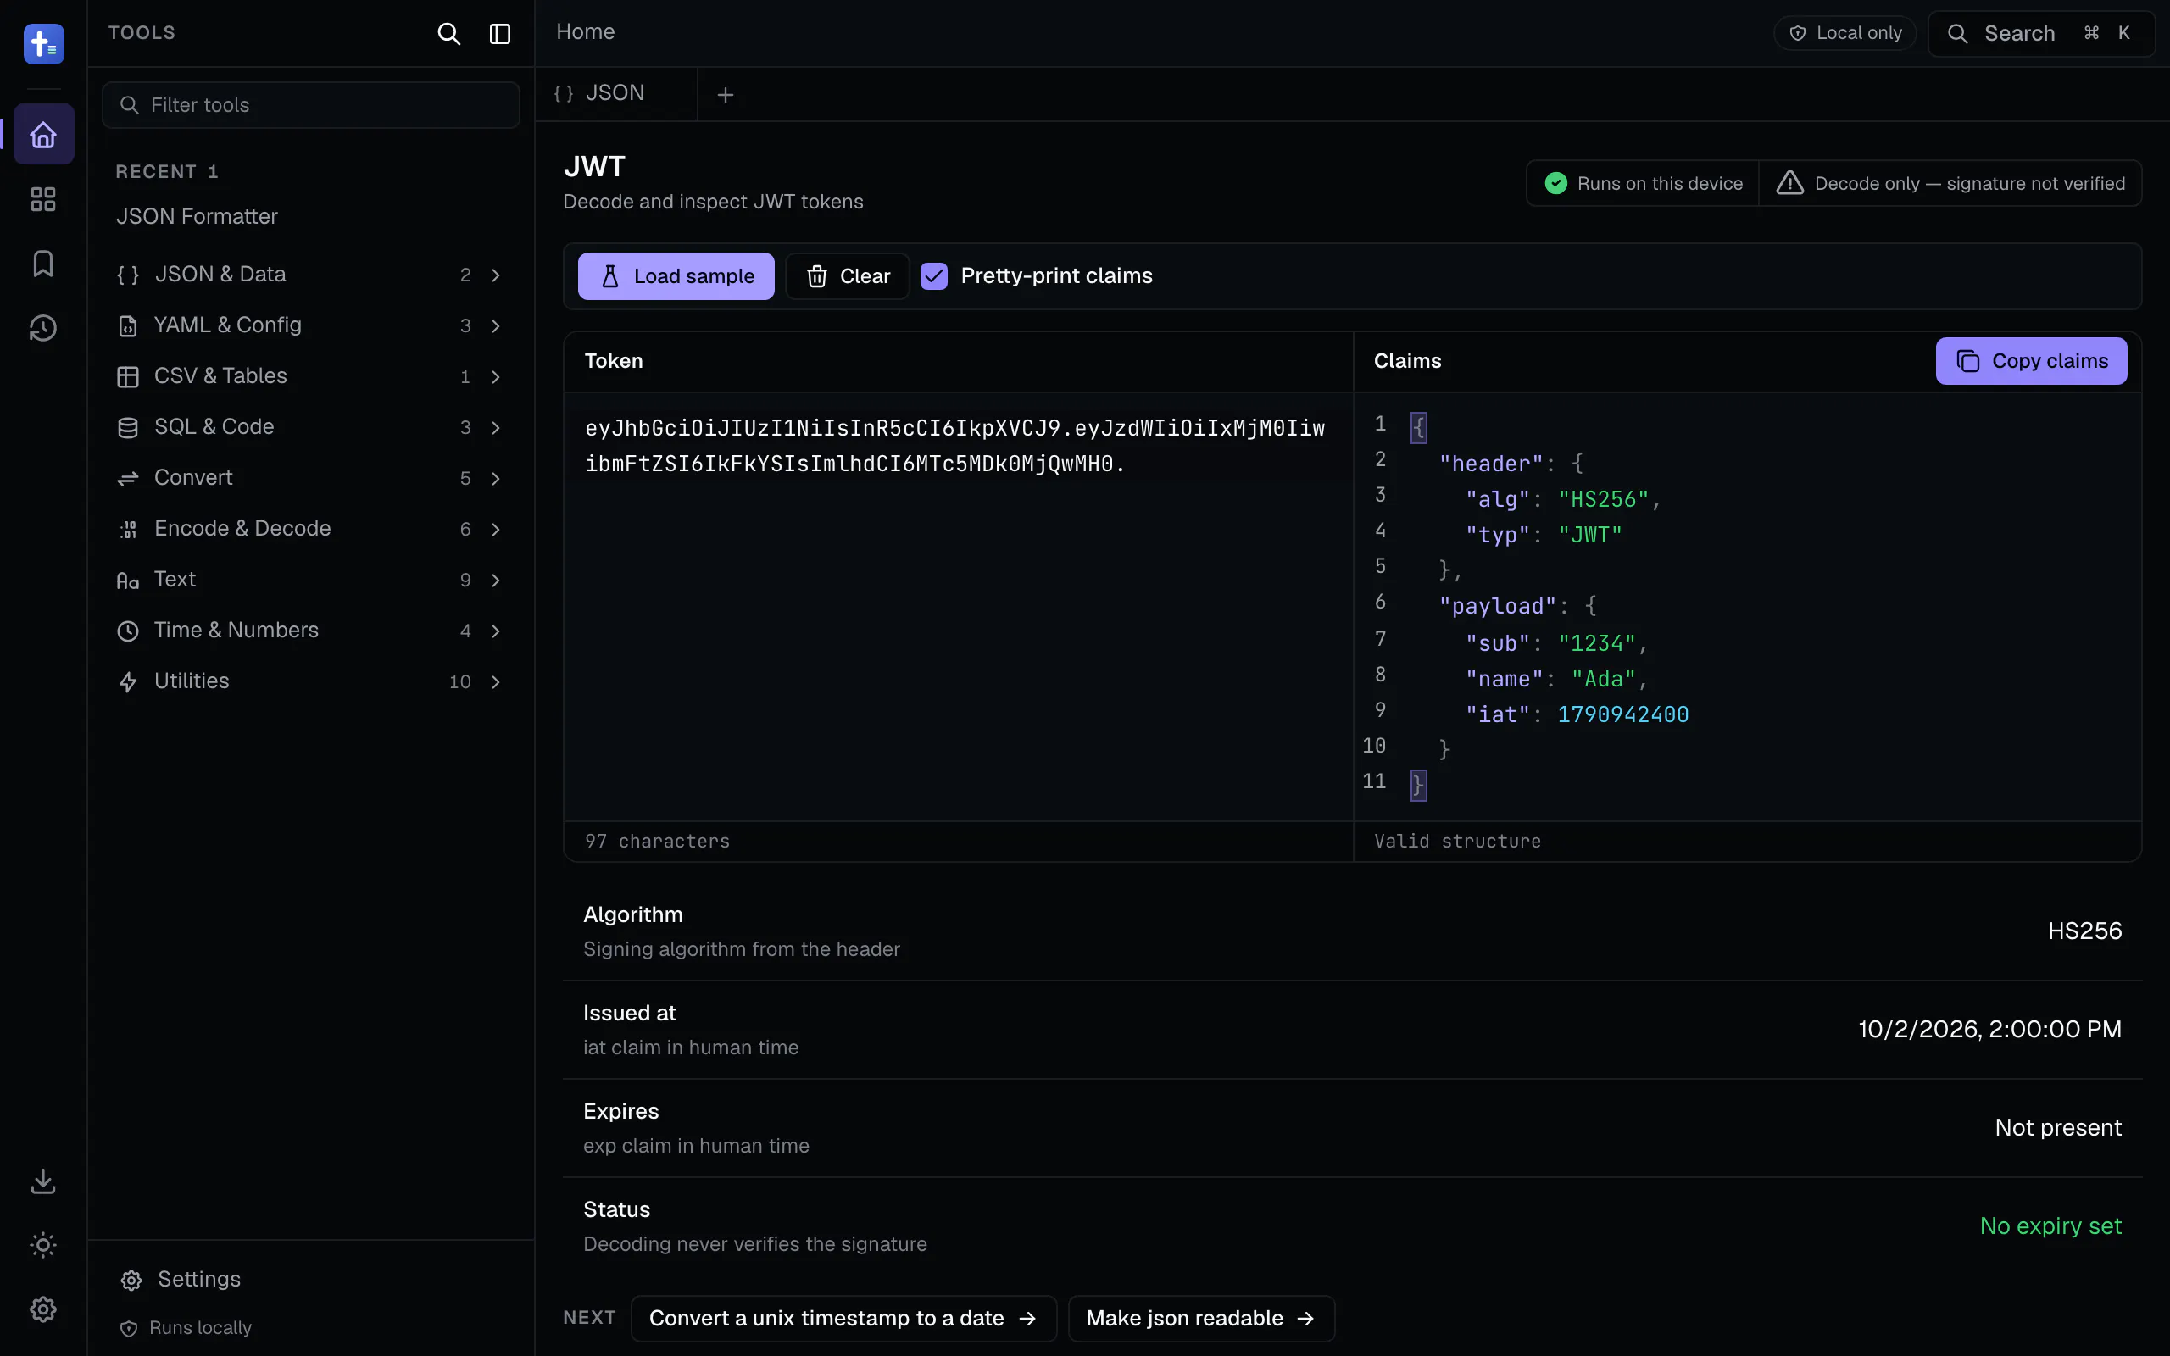This screenshot has height=1356, width=2170.
Task: Click the No expiry set status
Action: pyautogui.click(x=2050, y=1226)
